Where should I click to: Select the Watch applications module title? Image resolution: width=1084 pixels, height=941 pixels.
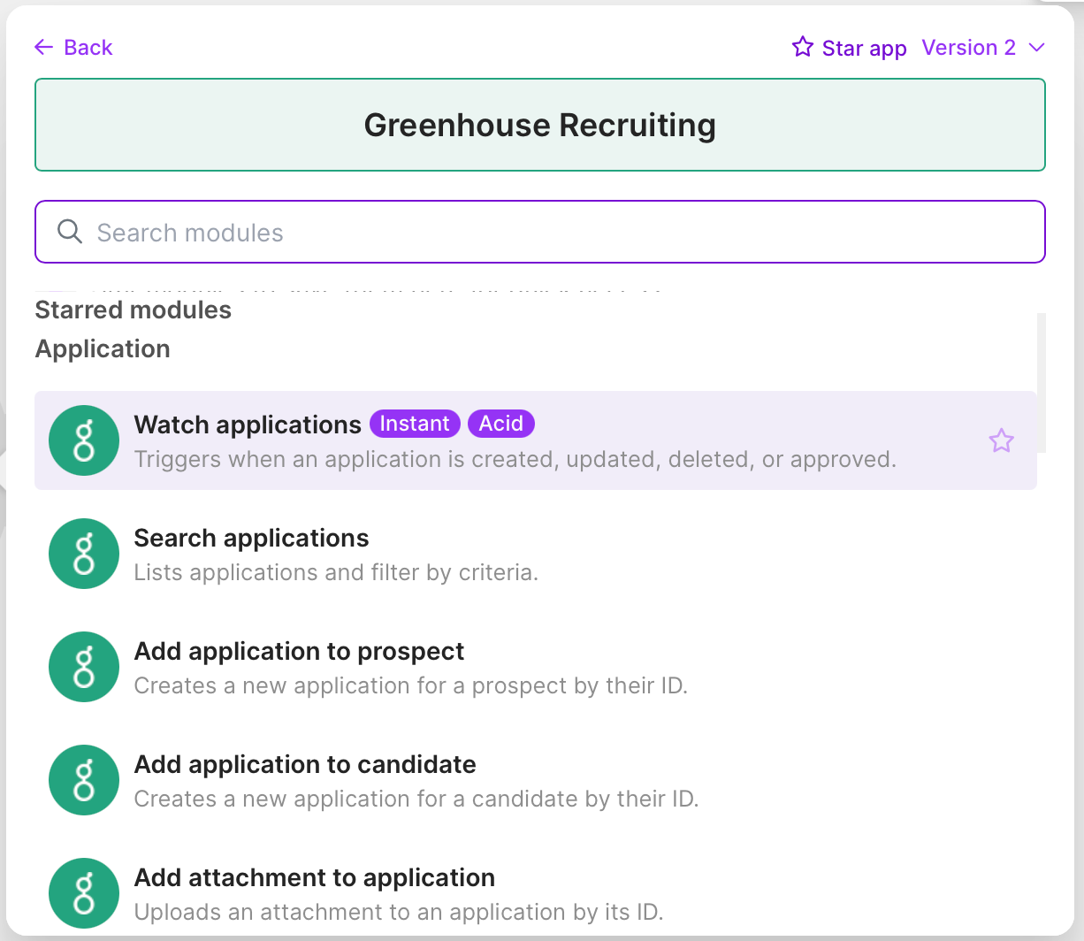click(248, 425)
